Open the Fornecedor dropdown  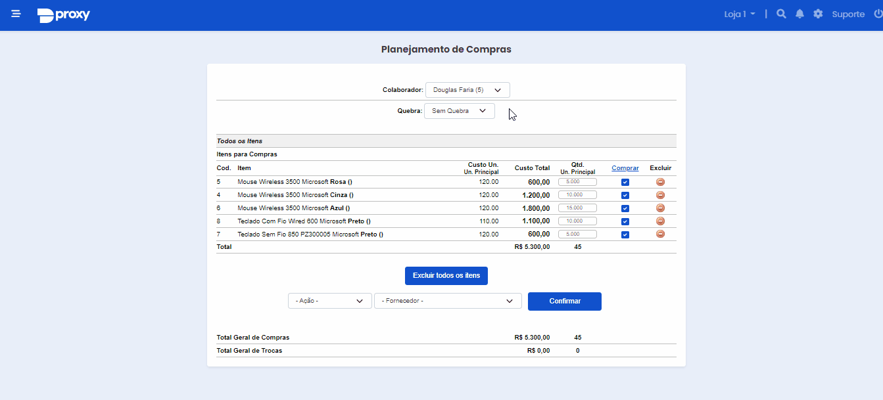pyautogui.click(x=448, y=301)
